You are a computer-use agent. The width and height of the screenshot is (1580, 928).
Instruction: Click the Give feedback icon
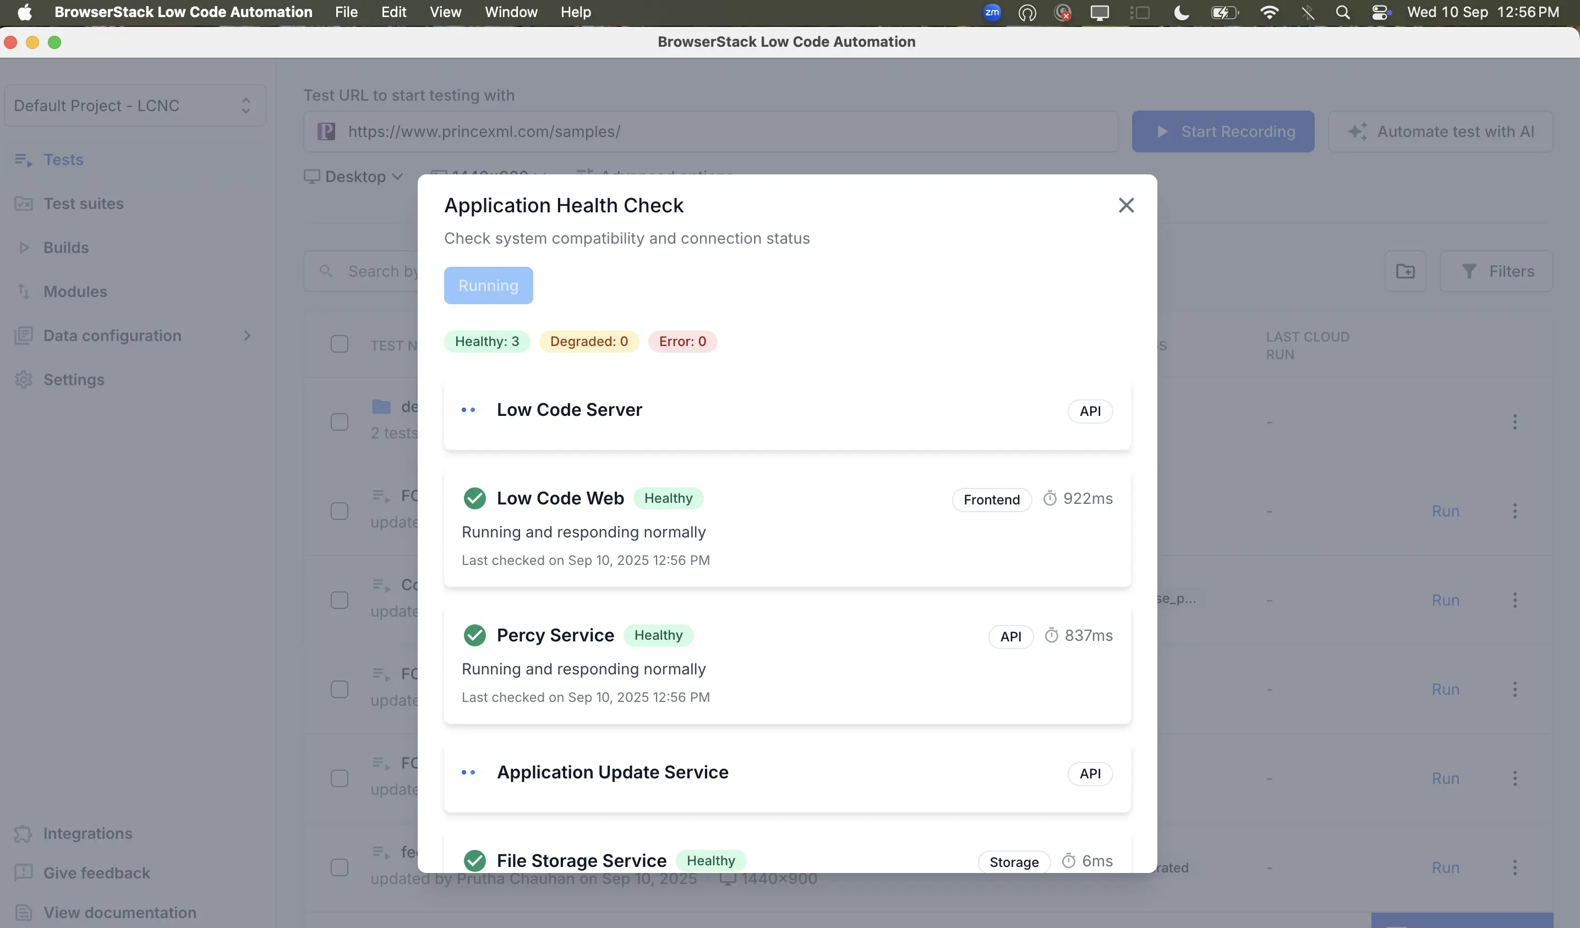click(x=23, y=873)
